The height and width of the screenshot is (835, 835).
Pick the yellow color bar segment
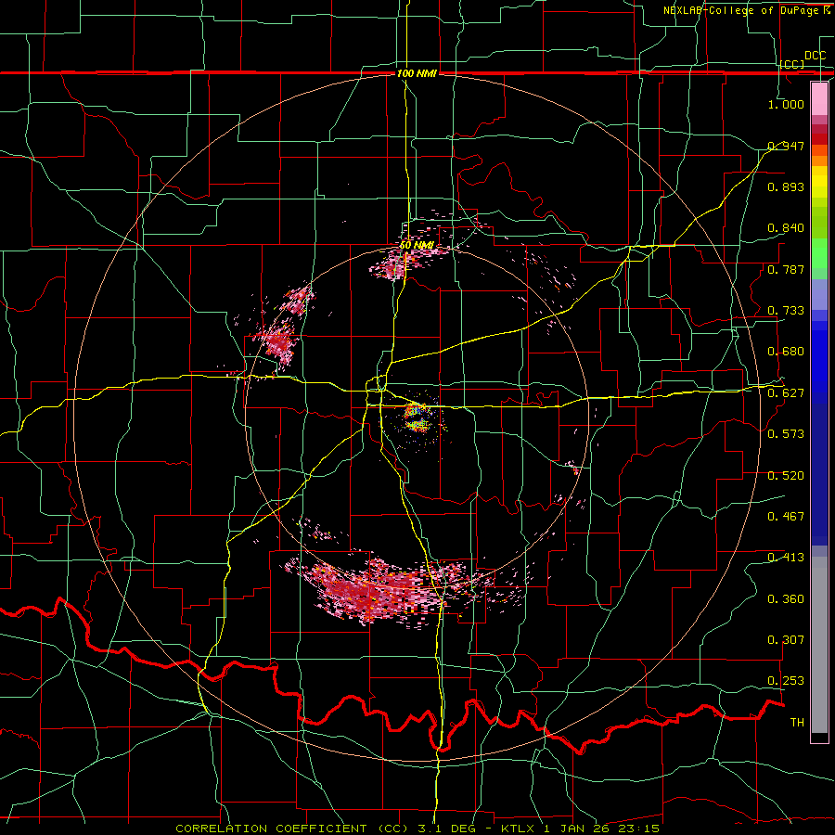[x=819, y=182]
